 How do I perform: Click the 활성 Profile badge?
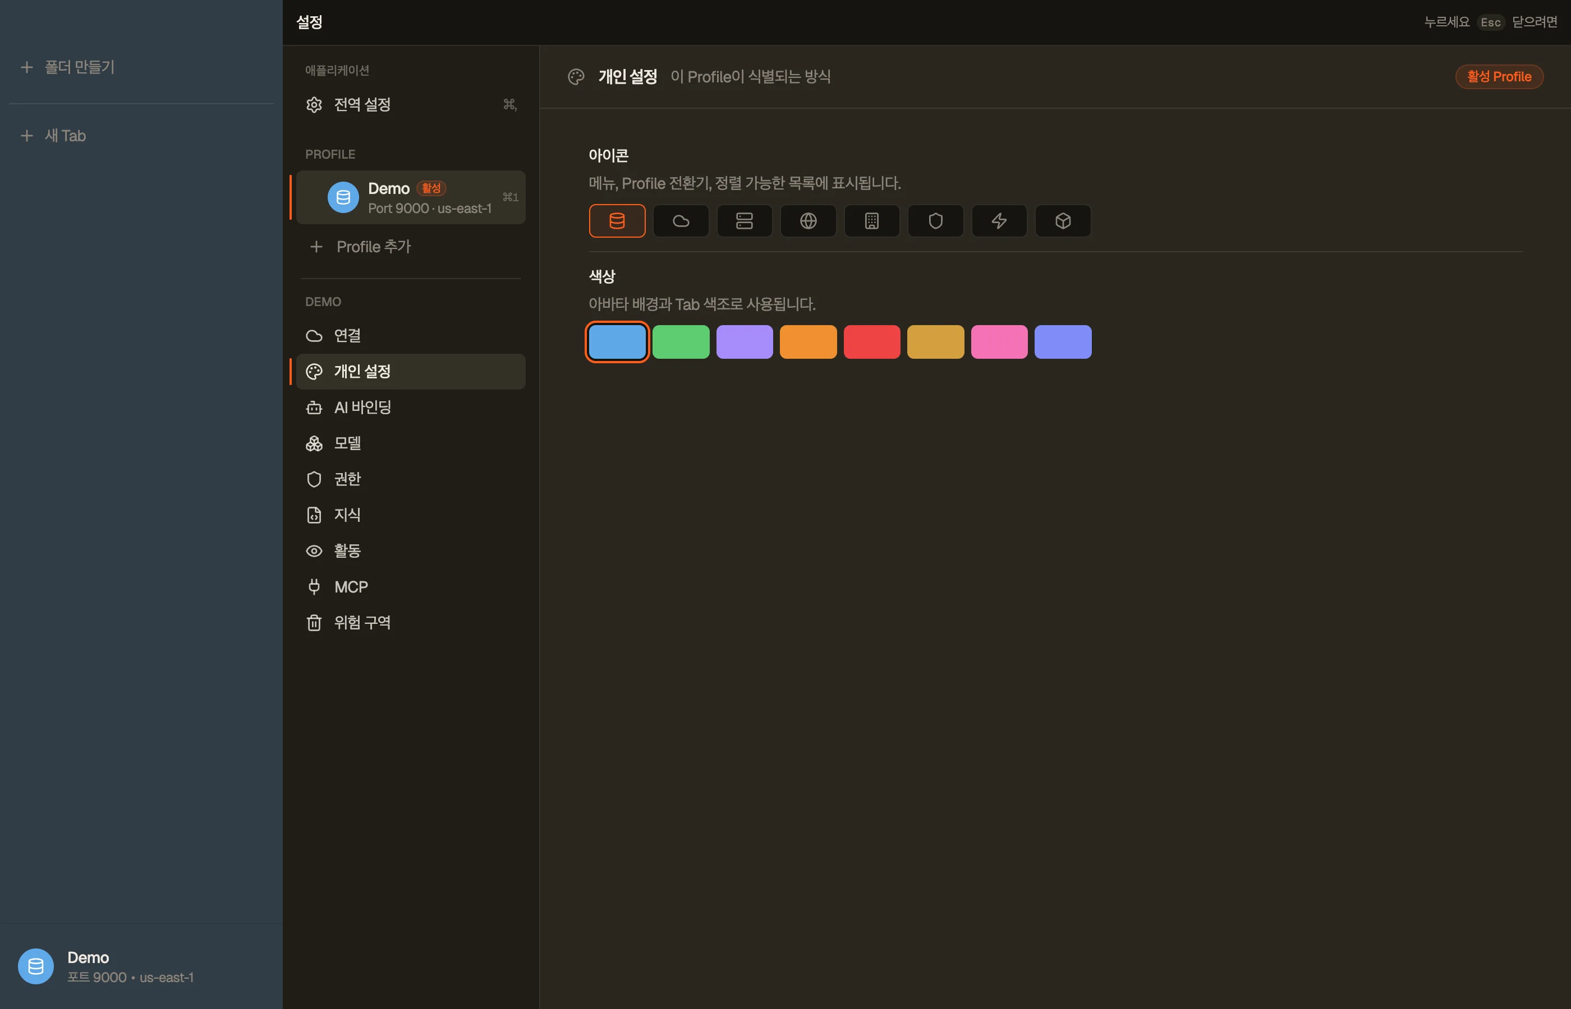tap(1499, 77)
